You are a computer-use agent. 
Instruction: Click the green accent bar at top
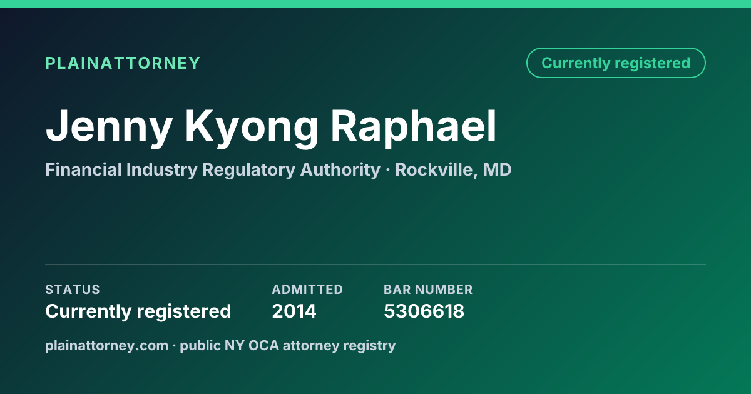(375, 4)
